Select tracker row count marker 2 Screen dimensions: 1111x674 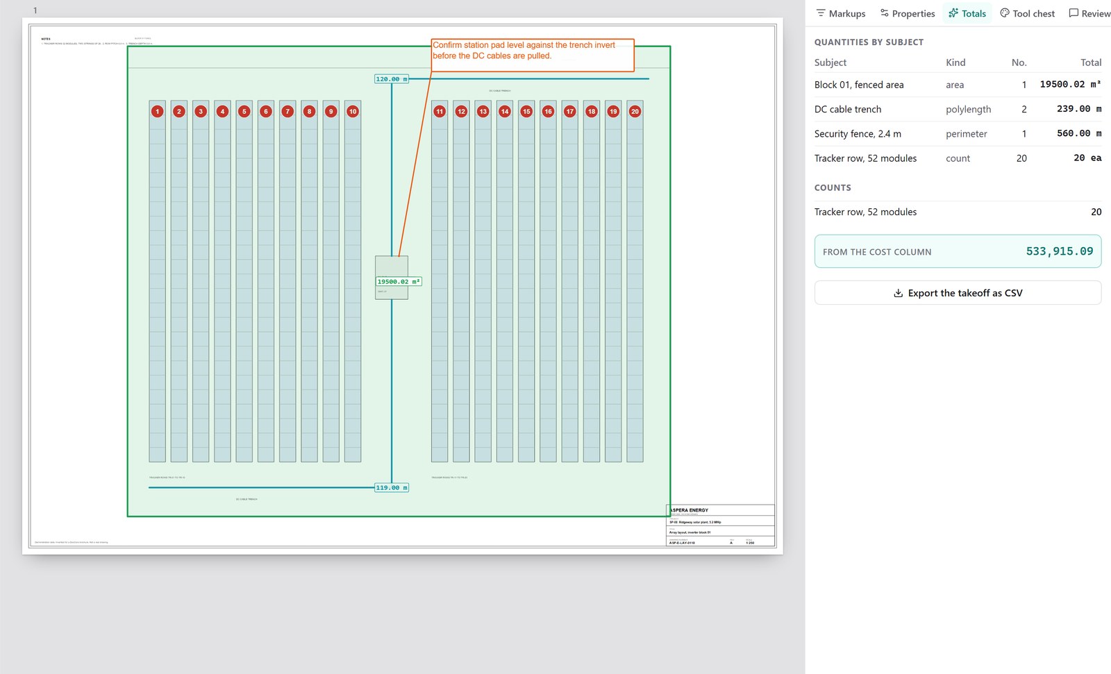pos(179,111)
